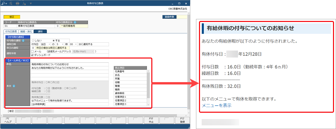Click the 差込項目 list scrollbar thumb
Screen dimensions: 336x129
pos(148,85)
